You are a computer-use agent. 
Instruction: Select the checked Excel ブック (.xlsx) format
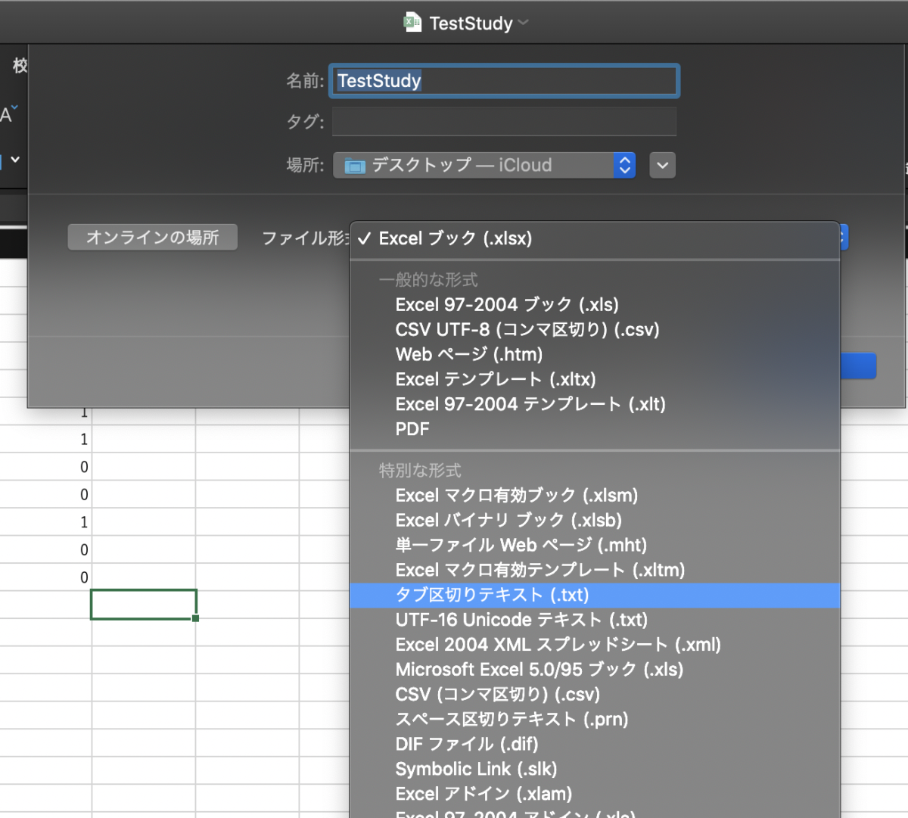click(465, 238)
